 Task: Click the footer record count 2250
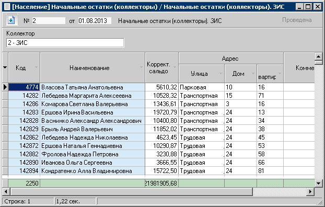tap(24, 183)
